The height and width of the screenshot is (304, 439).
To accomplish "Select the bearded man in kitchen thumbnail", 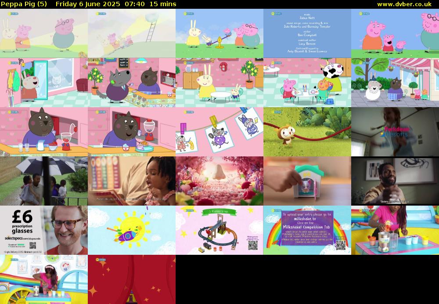I will coord(395,181).
